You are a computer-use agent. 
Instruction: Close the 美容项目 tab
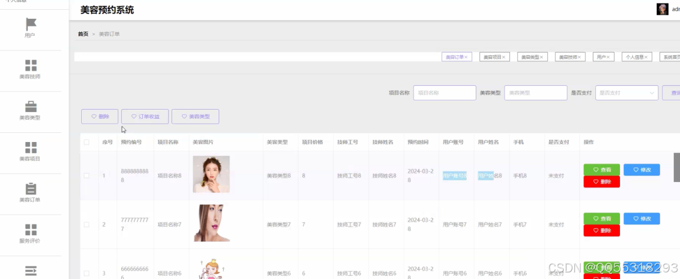[503, 57]
